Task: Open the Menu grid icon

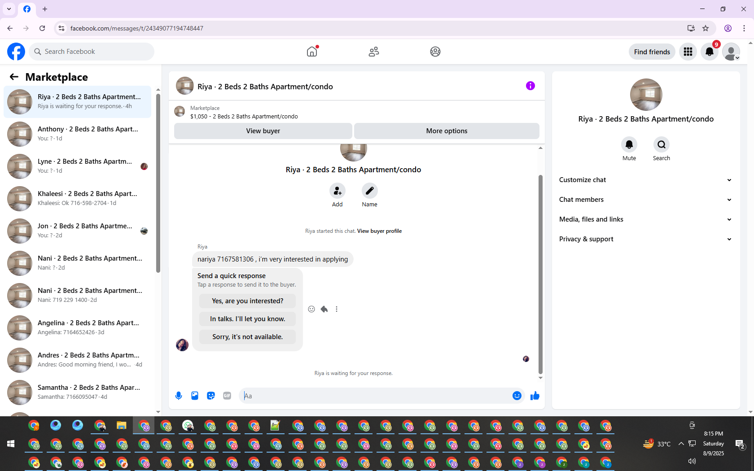Action: (x=688, y=52)
